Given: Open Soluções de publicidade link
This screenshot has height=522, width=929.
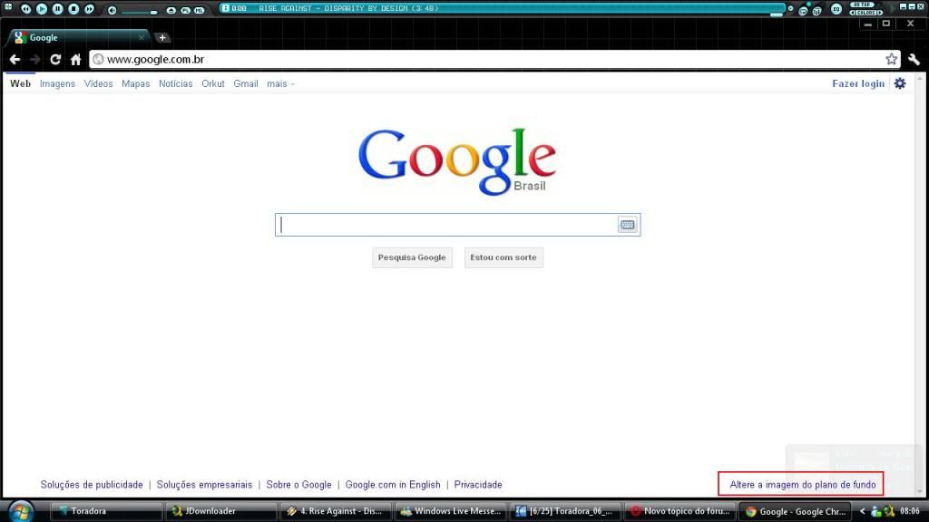Looking at the screenshot, I should 92,484.
